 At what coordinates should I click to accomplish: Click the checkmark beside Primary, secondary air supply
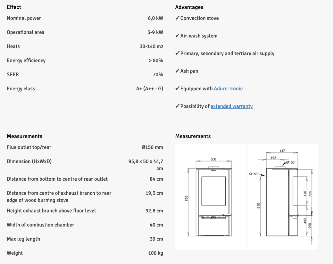tap(177, 54)
